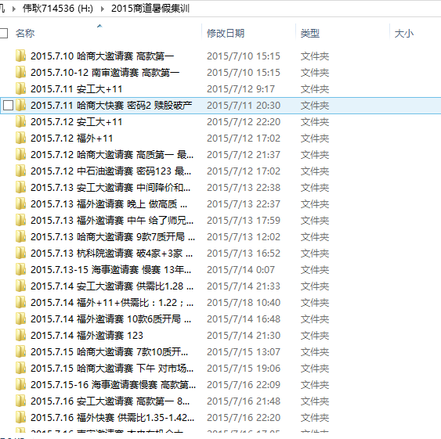The height and width of the screenshot is (439, 441).
Task: Click date 2015/7/12 21:37
Action: coord(244,155)
